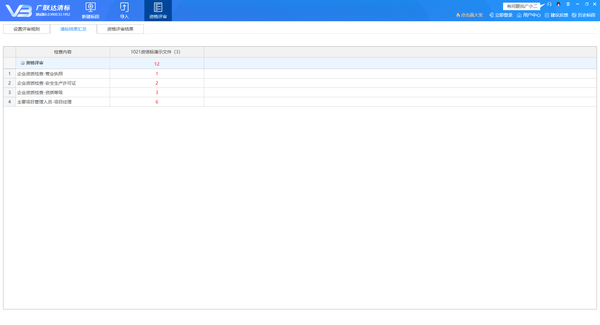600x325 pixels.
Task: Click the 检查内容 column header
Action: click(x=63, y=52)
